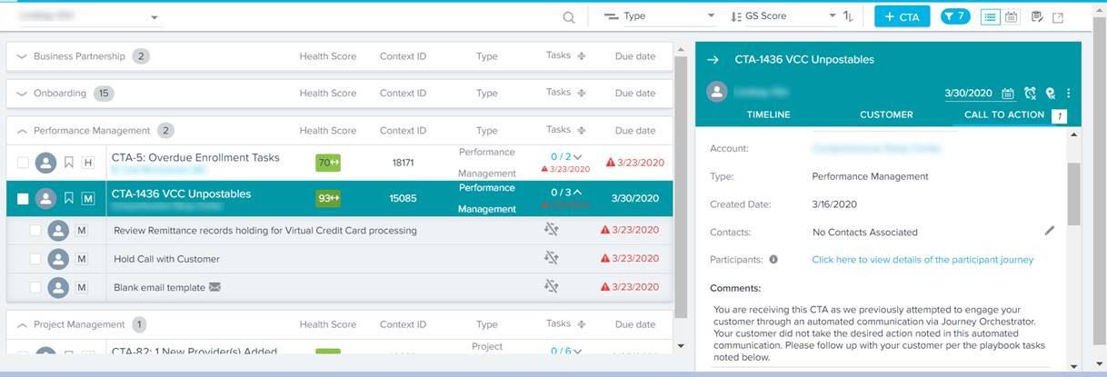The image size is (1107, 377).
Task: Check the CTA-5 Overdue Enrollment Tasks checkbox
Action: (x=23, y=163)
